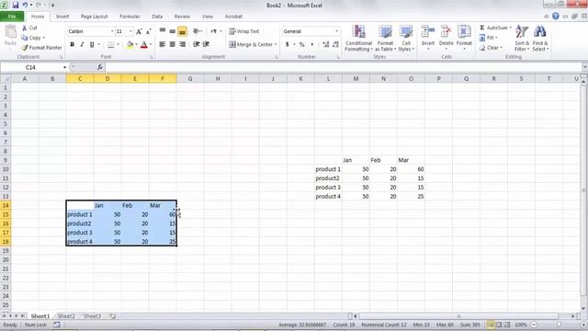Click the AutoSum sigma icon
The height and width of the screenshot is (331, 588).
(482, 28)
